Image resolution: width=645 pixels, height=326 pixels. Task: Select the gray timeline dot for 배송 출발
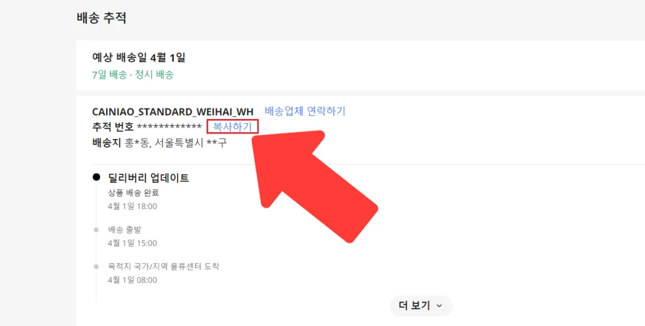pyautogui.click(x=96, y=230)
